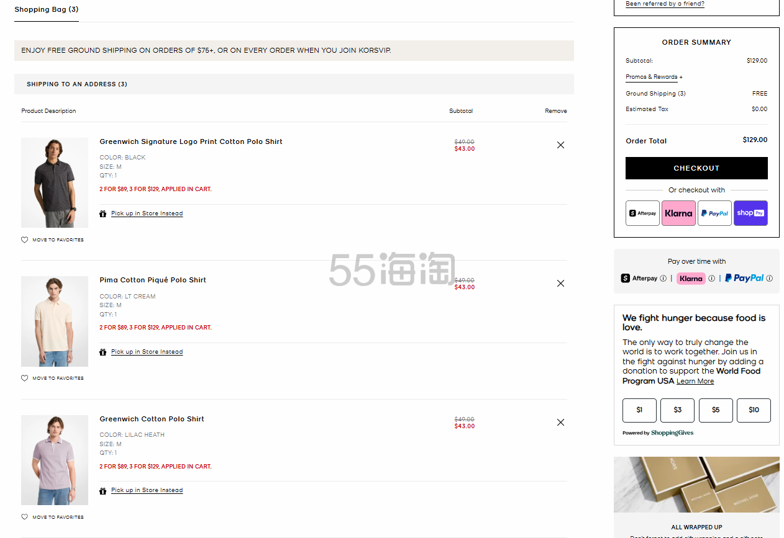Open Klarna info icon in Pay over time
Viewport: 784px width, 538px height.
(x=711, y=279)
